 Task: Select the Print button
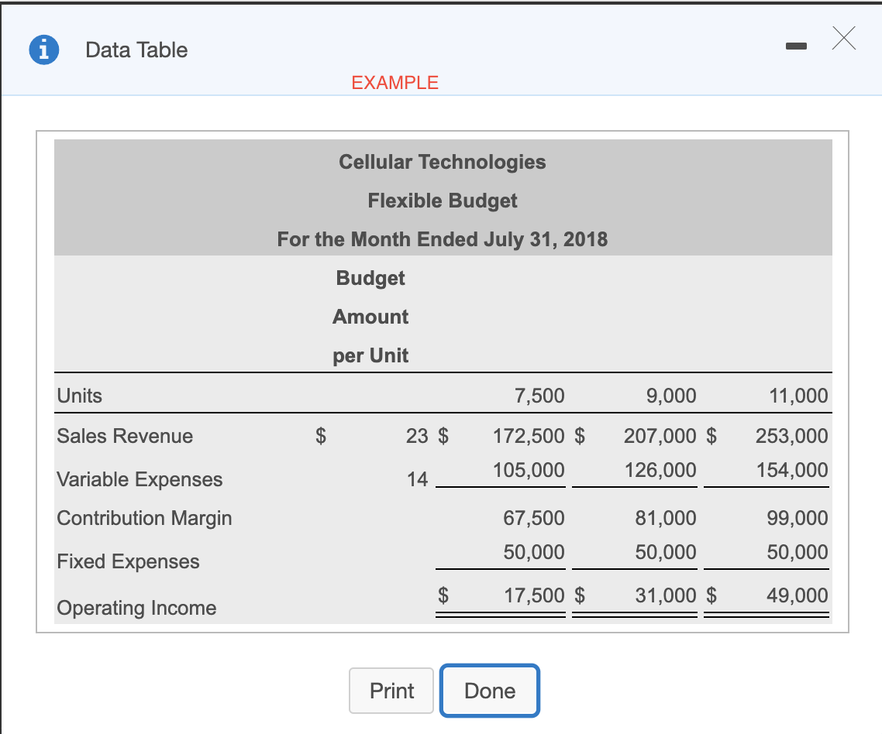tap(391, 691)
